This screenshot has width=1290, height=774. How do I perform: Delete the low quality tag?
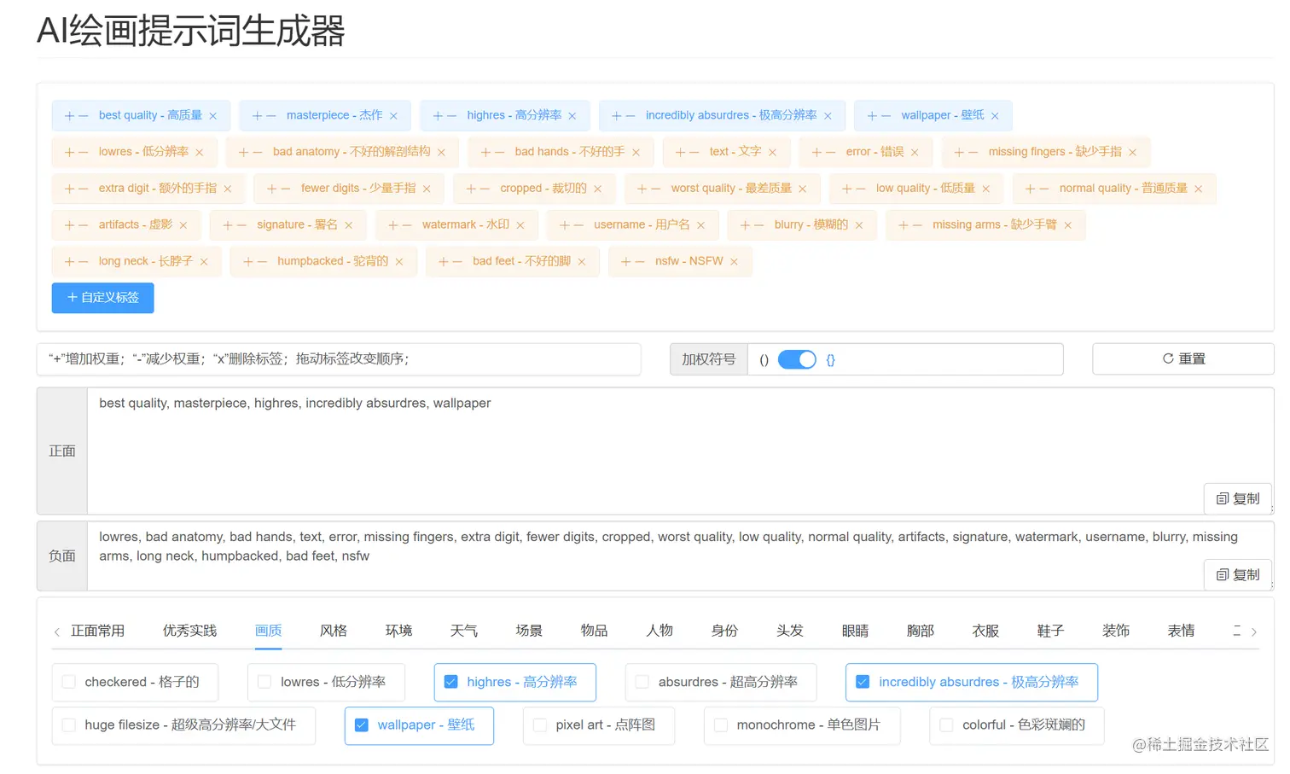point(986,189)
